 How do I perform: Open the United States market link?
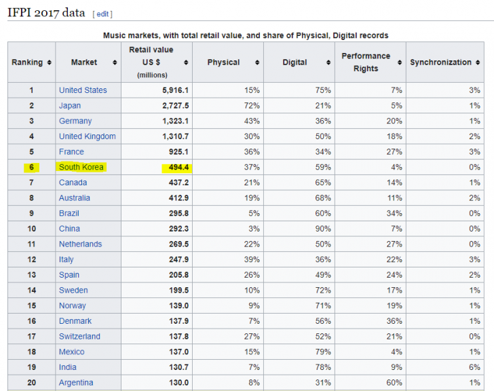(x=83, y=90)
